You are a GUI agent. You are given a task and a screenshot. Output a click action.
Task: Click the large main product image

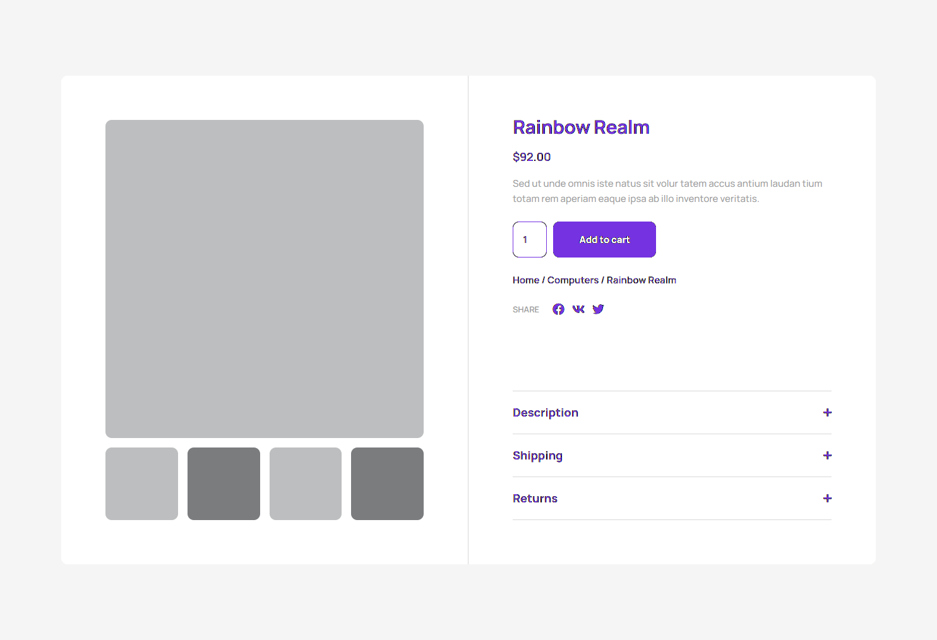point(265,279)
